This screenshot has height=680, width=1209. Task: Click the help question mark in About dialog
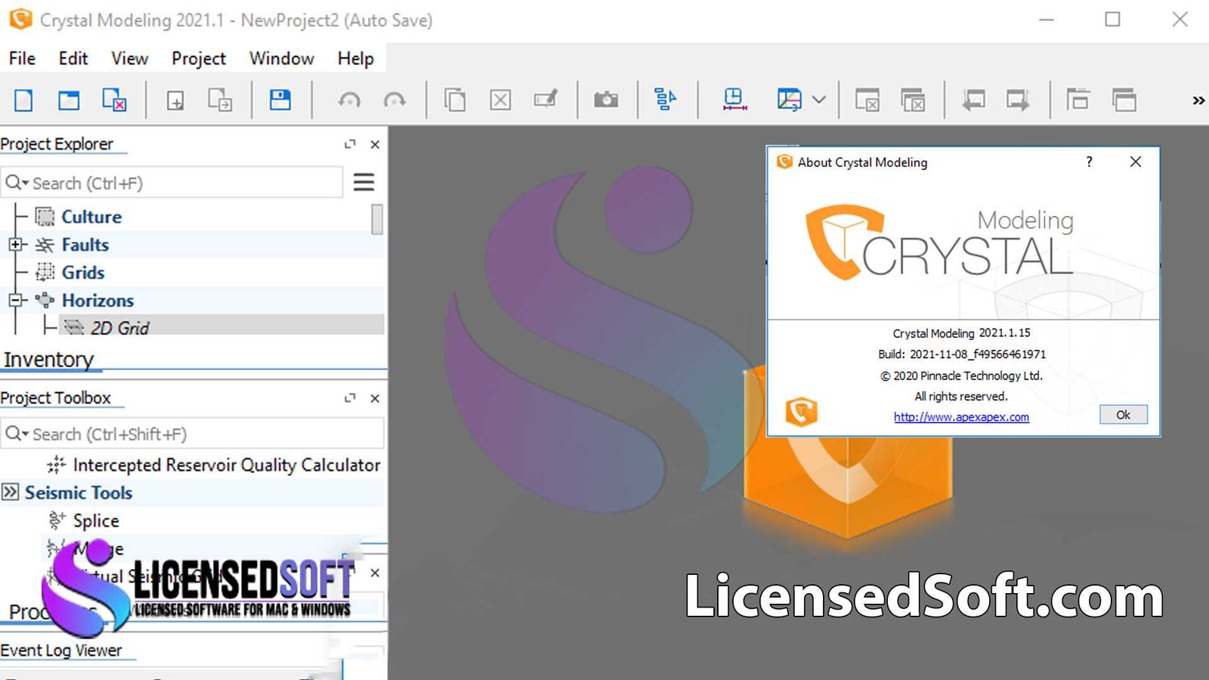(1089, 162)
